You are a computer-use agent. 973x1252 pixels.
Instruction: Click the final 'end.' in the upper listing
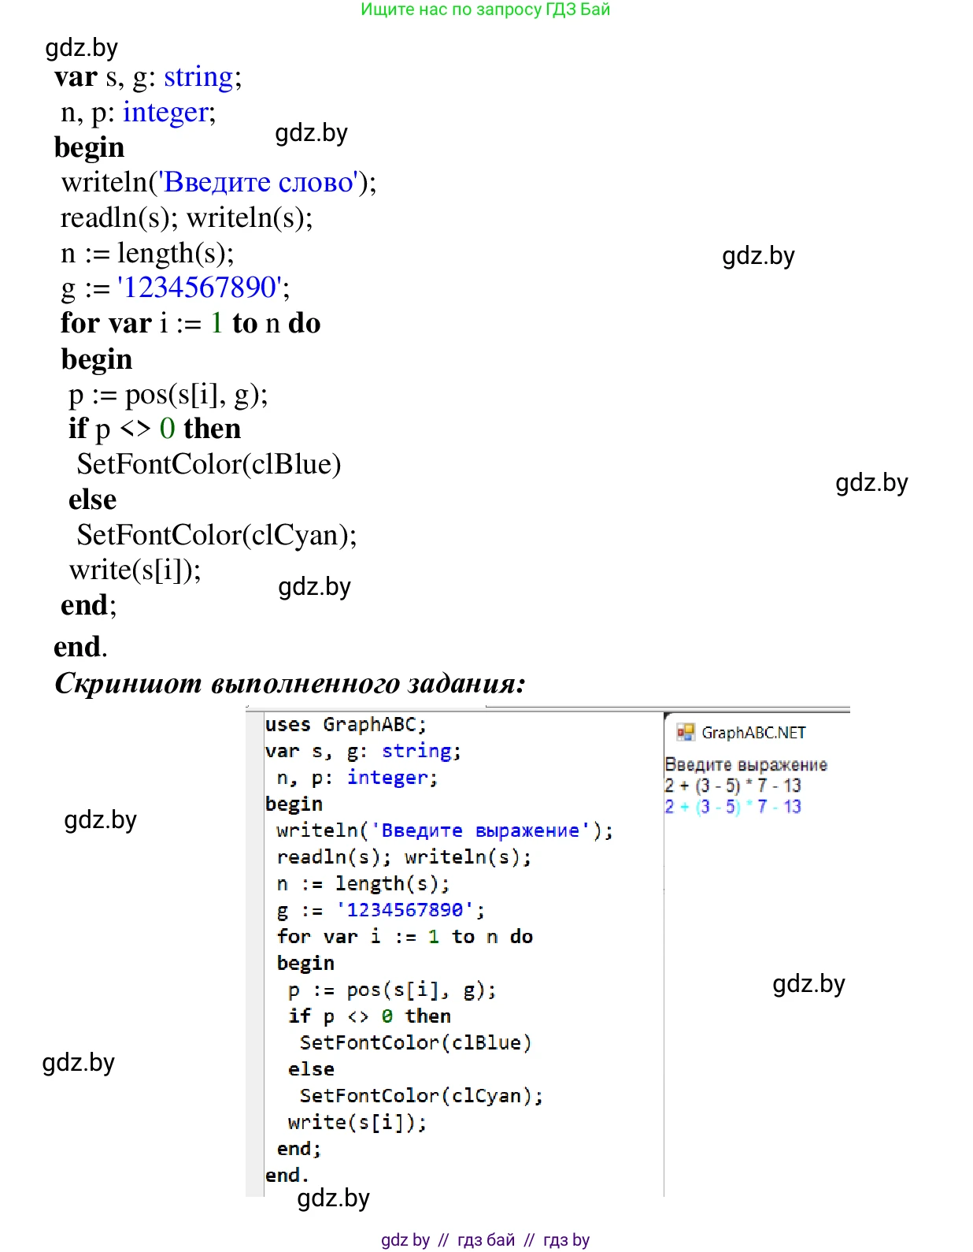click(80, 647)
